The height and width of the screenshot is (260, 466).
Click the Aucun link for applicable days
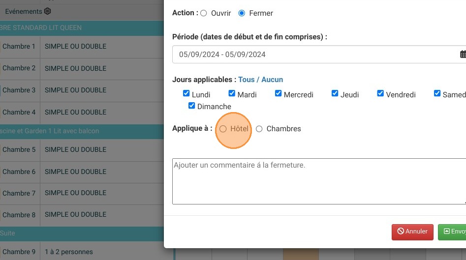[x=272, y=80]
